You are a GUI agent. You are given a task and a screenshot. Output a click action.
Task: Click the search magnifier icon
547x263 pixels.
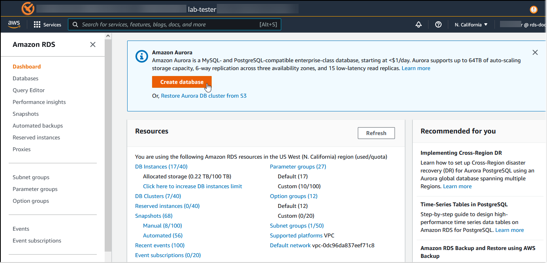click(75, 24)
